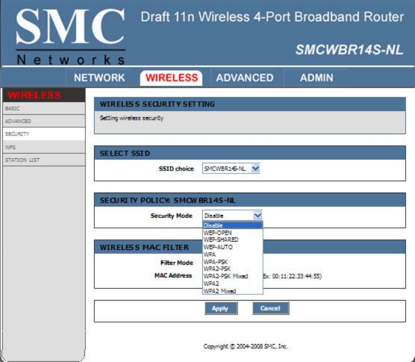Open the NETWORK tab

(99, 77)
